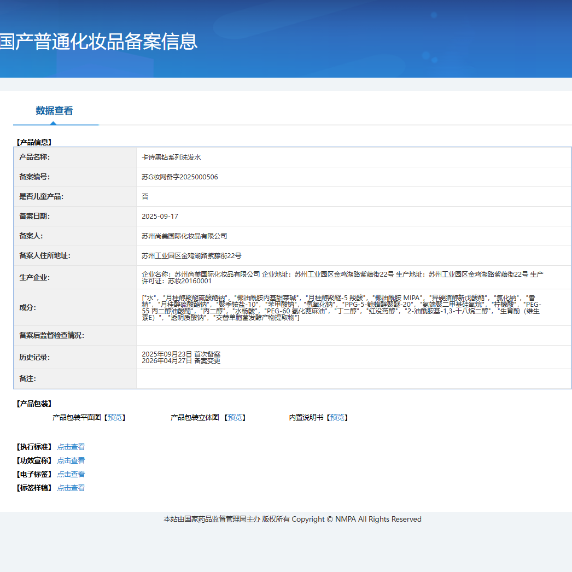This screenshot has width=572, height=572.
Task: Click the 备注 row label
Action: point(28,378)
